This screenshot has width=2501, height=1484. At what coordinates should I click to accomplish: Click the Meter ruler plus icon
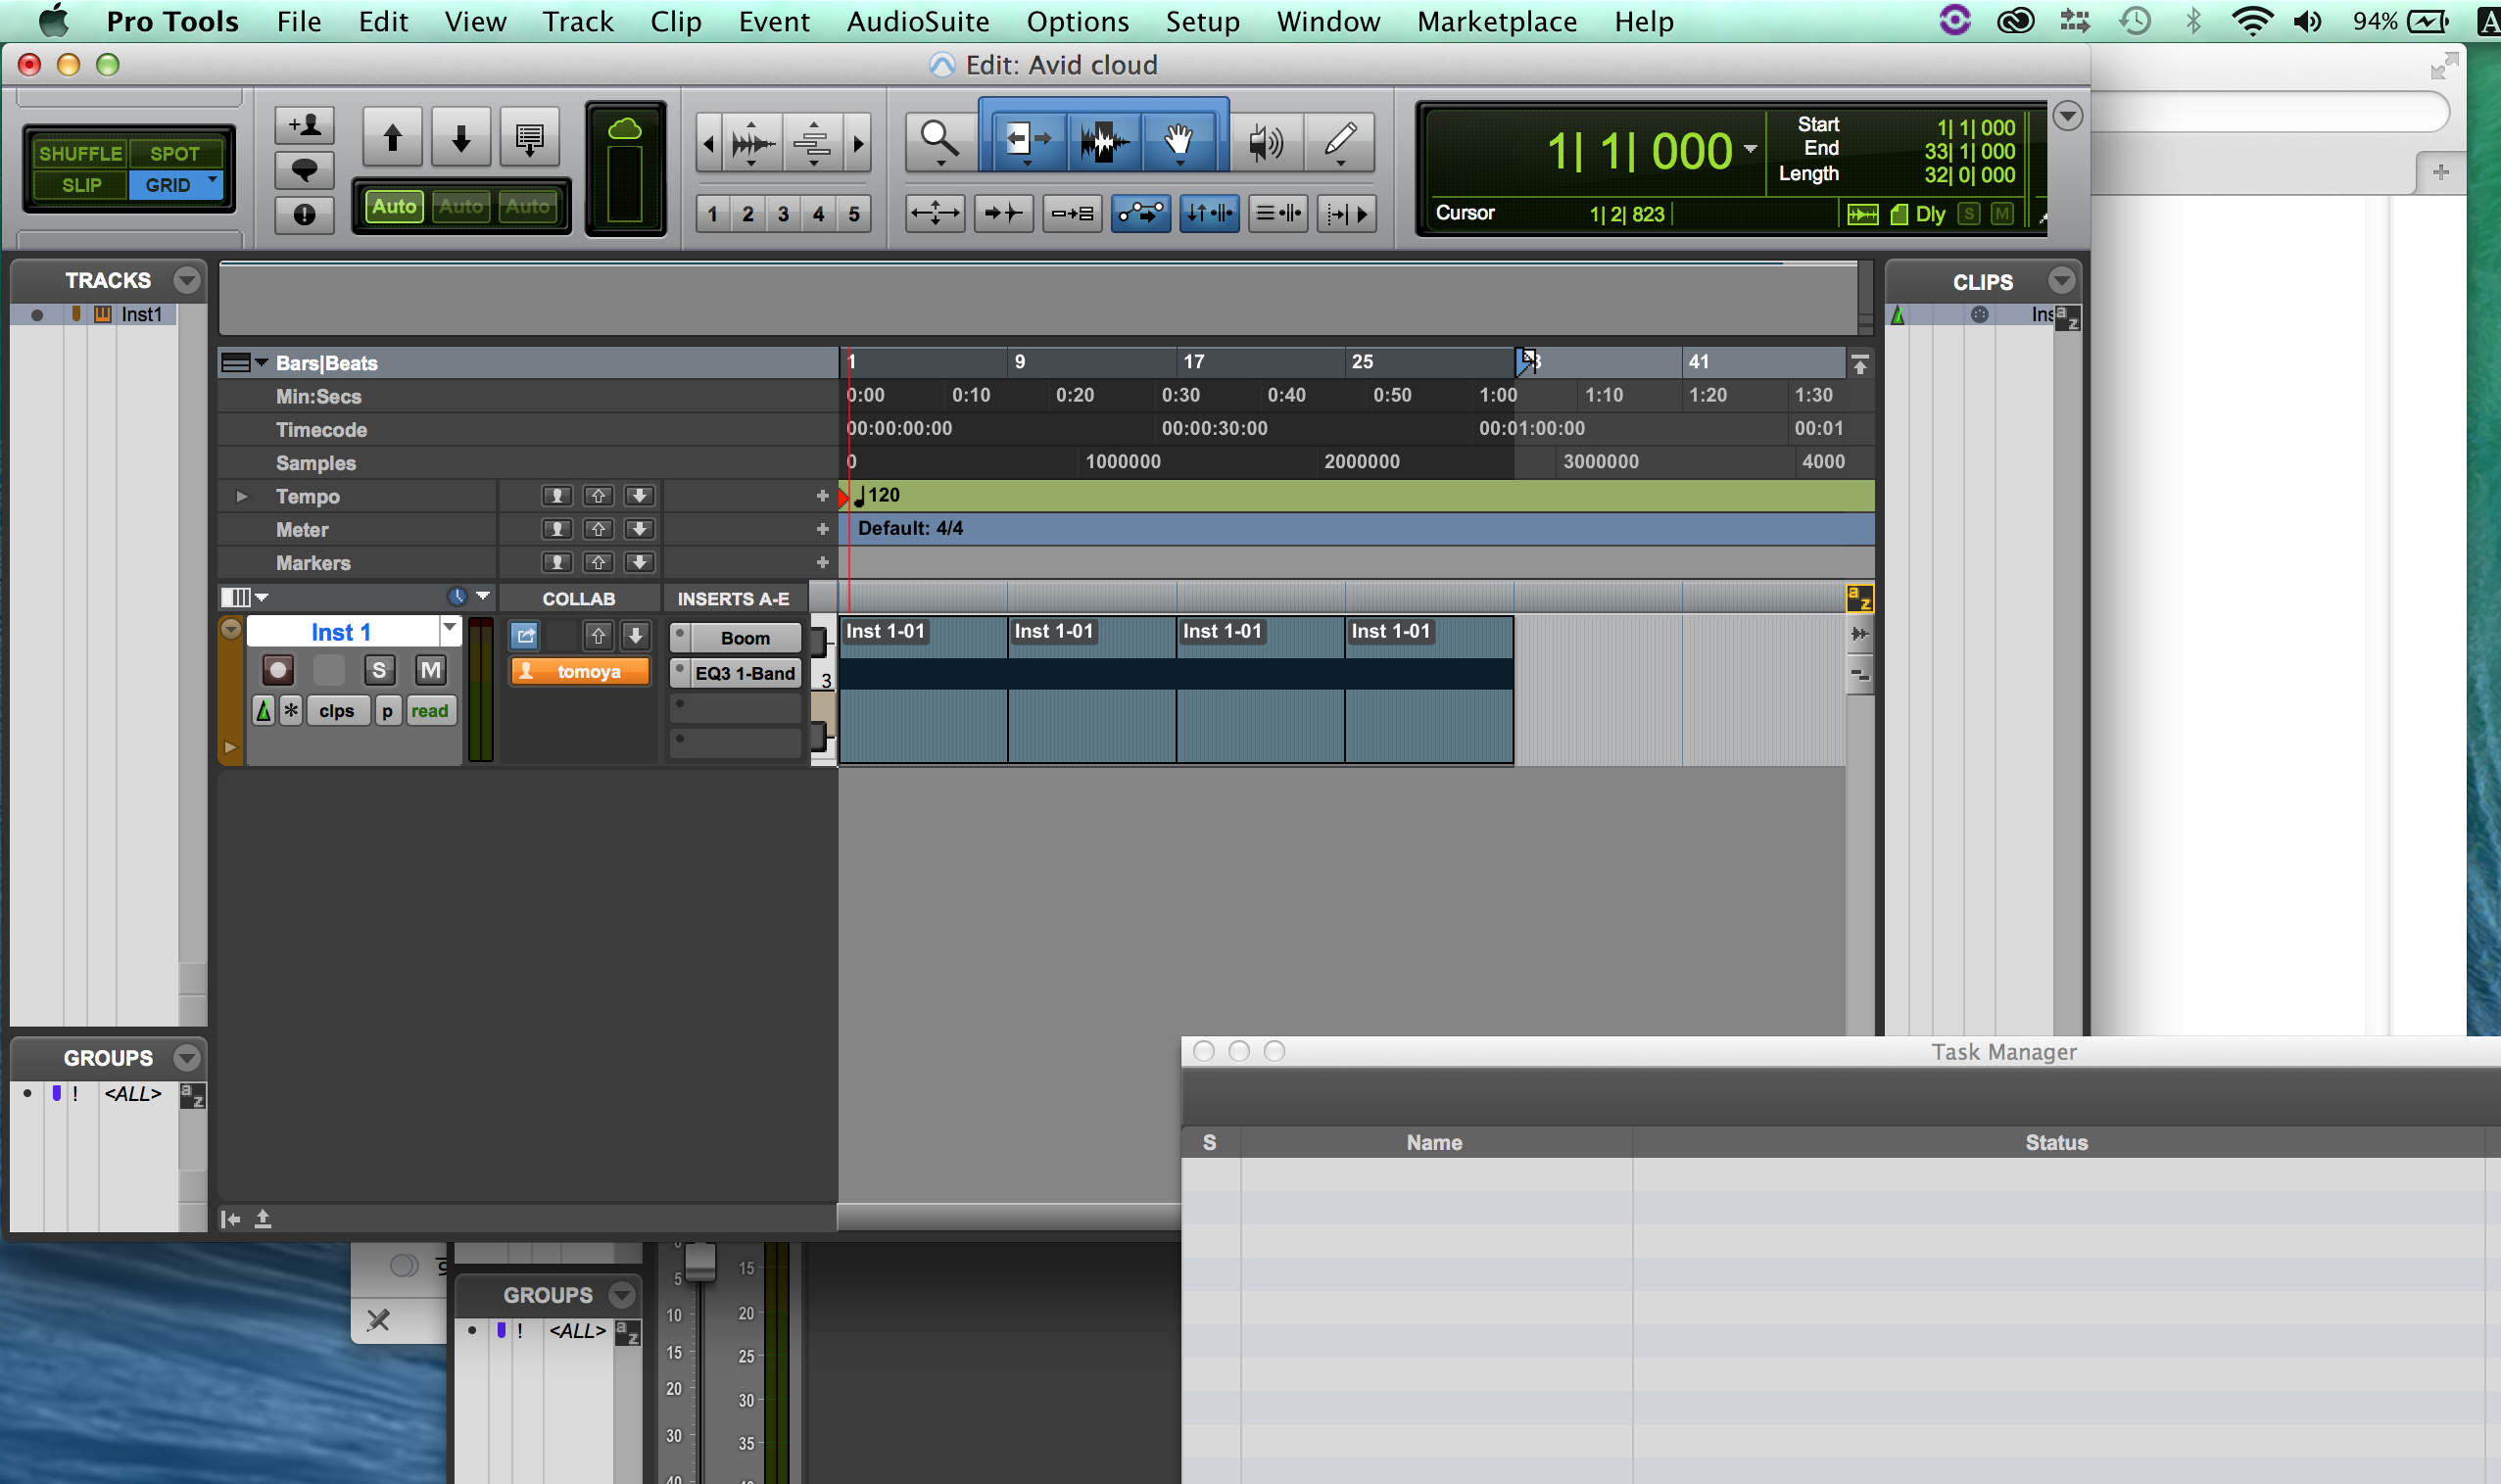tap(822, 529)
